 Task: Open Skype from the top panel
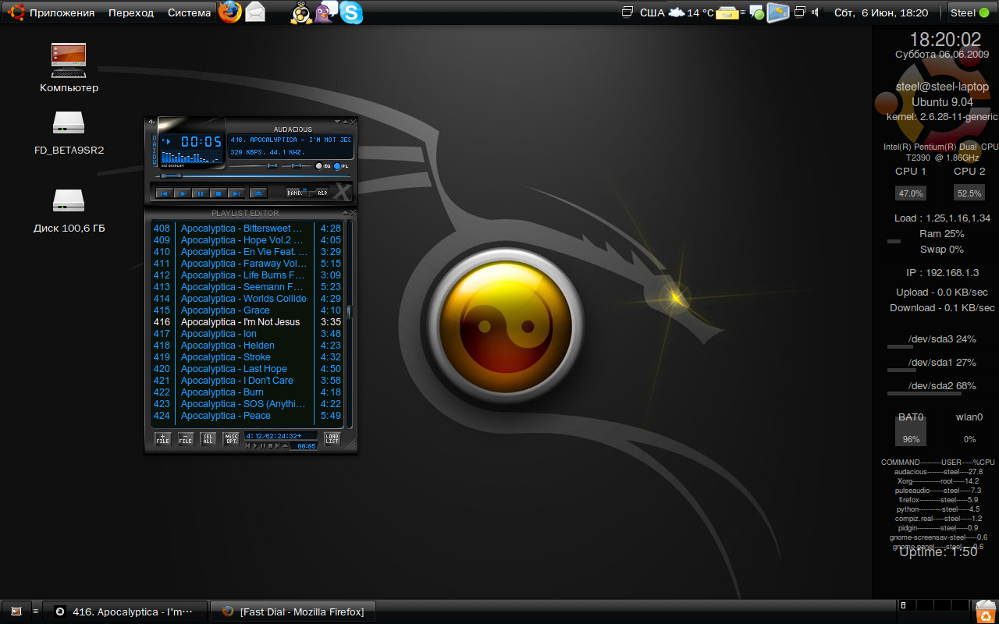(352, 12)
